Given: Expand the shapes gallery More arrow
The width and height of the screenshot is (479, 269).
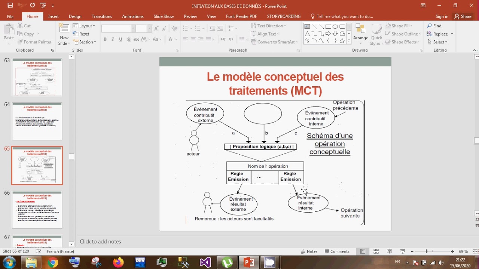Looking at the screenshot, I should (349, 40).
